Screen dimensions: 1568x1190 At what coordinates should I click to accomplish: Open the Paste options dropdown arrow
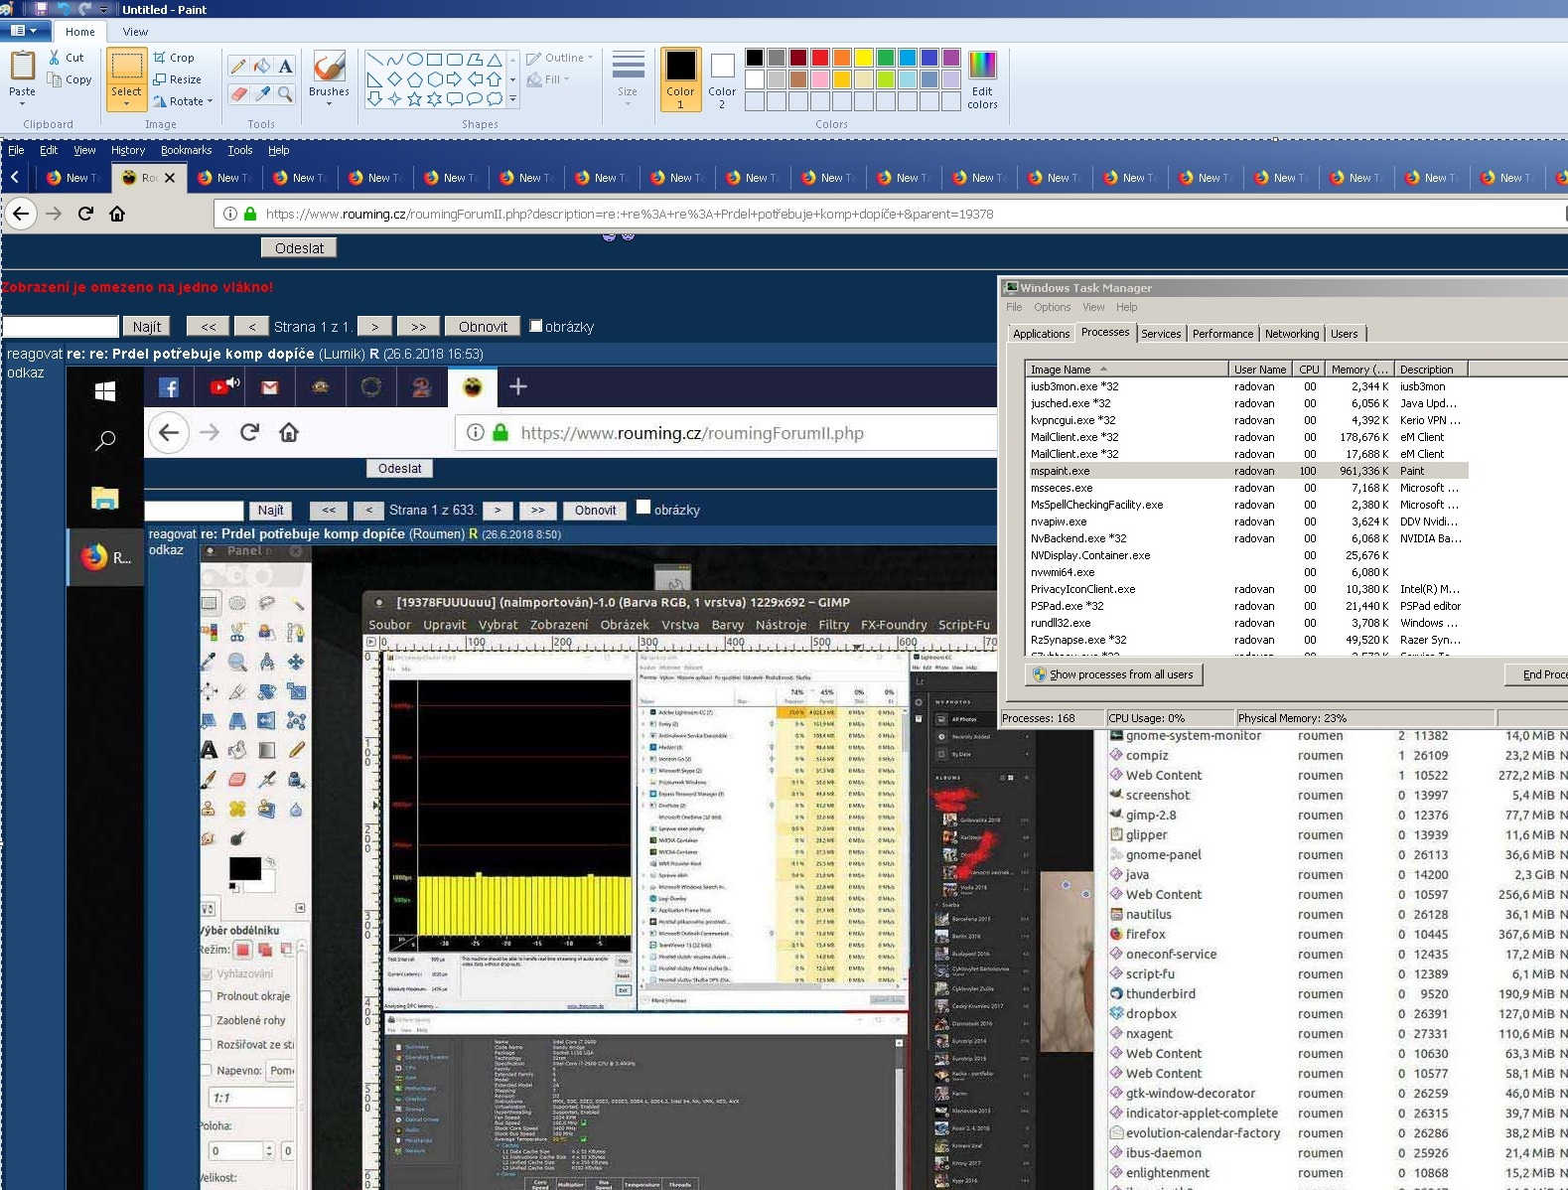[x=22, y=103]
